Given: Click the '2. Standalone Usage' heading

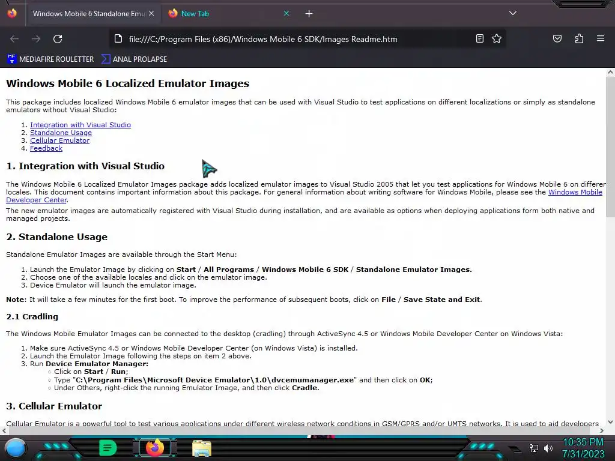Looking at the screenshot, I should (57, 237).
